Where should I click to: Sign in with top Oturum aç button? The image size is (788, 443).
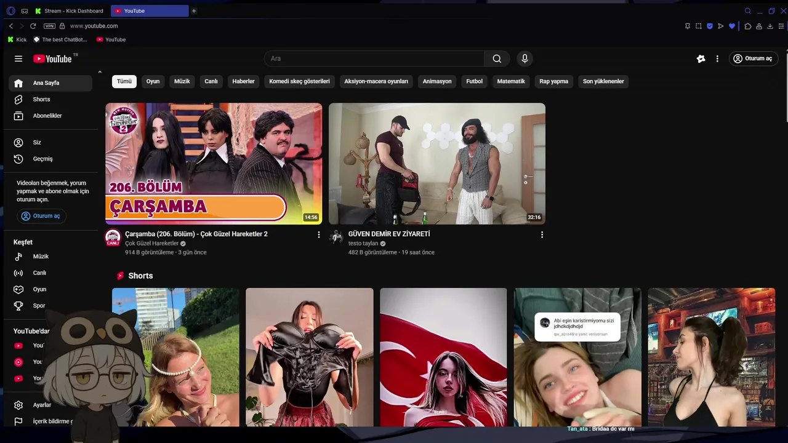(754, 58)
